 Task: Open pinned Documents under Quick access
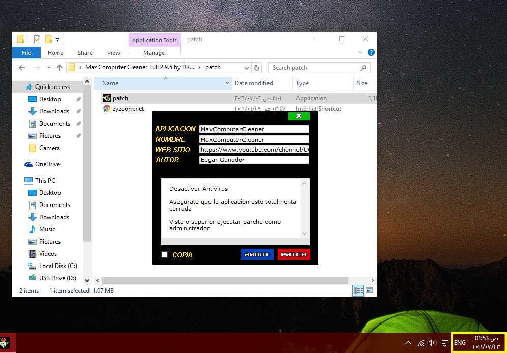point(54,124)
